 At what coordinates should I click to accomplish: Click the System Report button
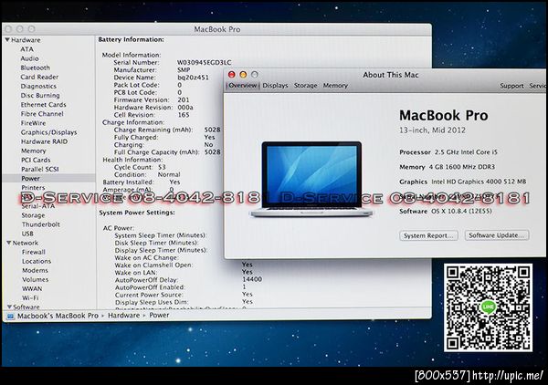tap(429, 235)
